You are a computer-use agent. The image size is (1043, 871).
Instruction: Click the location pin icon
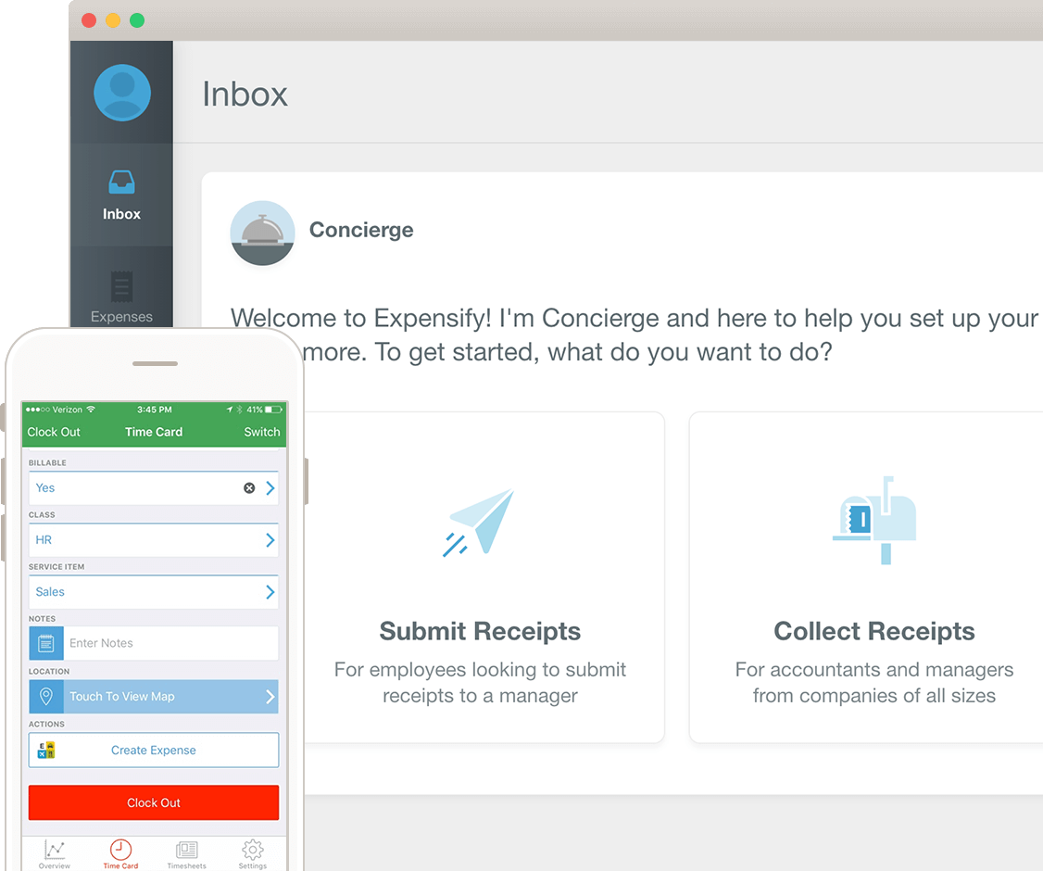(46, 697)
